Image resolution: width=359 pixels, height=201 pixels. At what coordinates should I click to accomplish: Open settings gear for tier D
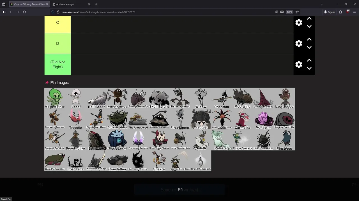click(299, 44)
